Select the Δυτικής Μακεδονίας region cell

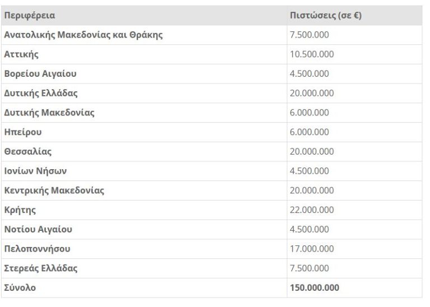pyautogui.click(x=49, y=113)
